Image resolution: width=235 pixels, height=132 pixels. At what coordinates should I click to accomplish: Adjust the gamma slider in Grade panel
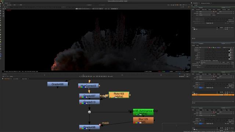[x=216, y=59]
